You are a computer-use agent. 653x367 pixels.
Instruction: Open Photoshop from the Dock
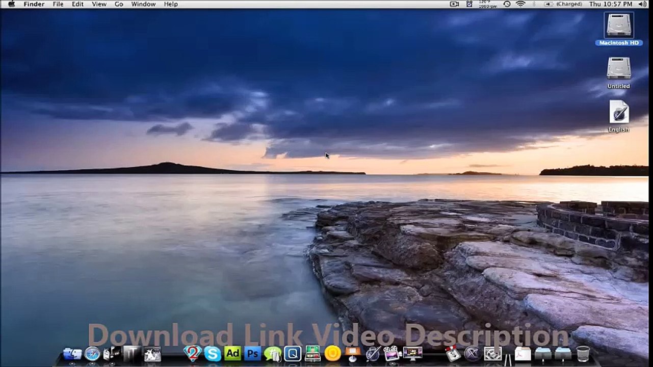tap(252, 353)
